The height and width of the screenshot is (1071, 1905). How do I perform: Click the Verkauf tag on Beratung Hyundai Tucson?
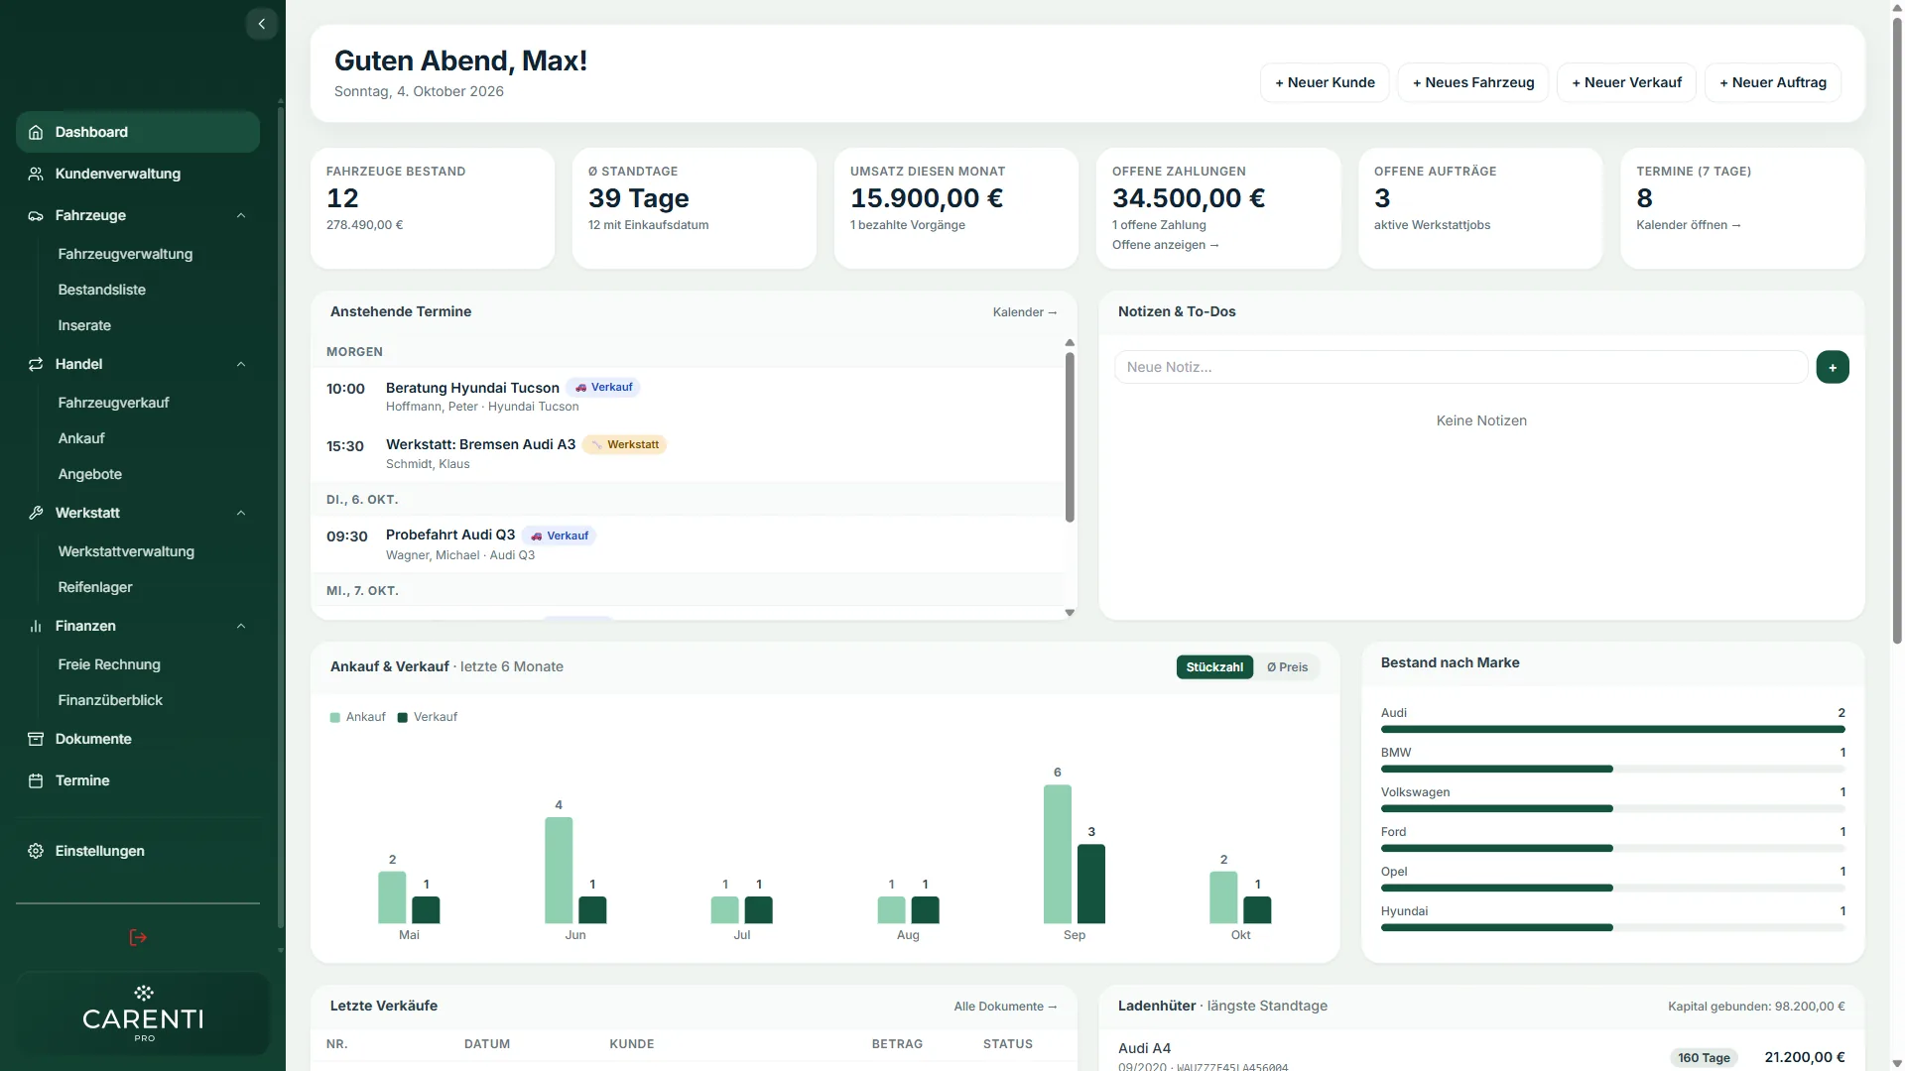(x=603, y=387)
